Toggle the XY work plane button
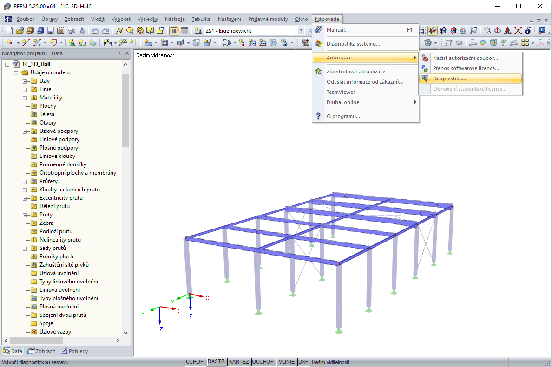Image resolution: width=552 pixels, height=367 pixels. [x=433, y=31]
